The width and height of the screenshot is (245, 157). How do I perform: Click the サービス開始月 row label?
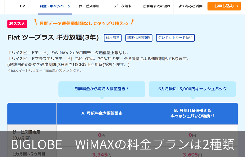pos(26,135)
